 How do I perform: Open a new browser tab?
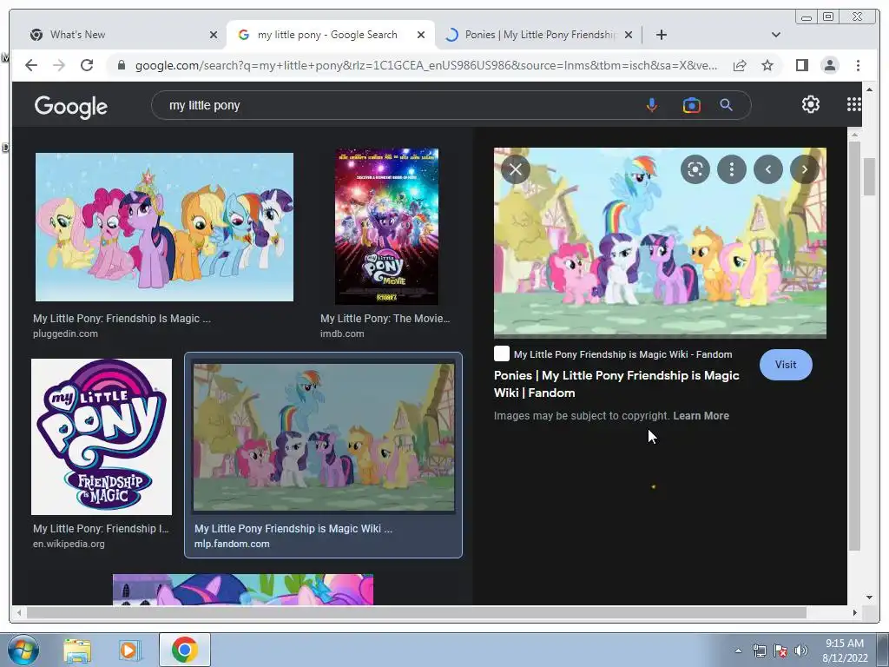[x=661, y=35]
